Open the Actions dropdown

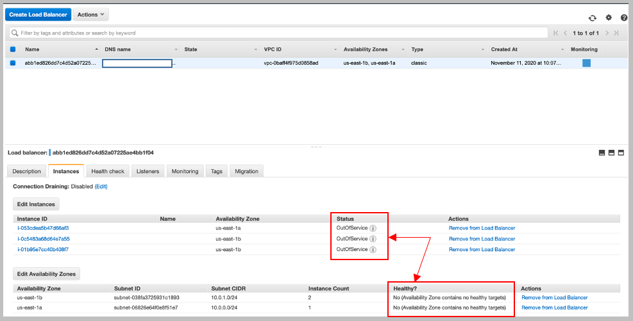click(x=91, y=15)
